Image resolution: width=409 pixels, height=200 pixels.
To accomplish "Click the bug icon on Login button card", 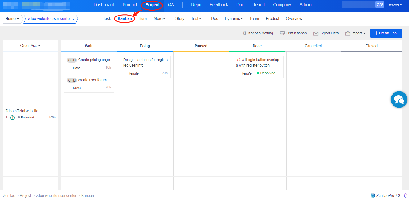I will pyautogui.click(x=239, y=60).
